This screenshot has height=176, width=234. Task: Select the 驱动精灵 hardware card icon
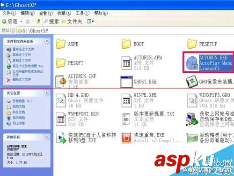pos(192,138)
